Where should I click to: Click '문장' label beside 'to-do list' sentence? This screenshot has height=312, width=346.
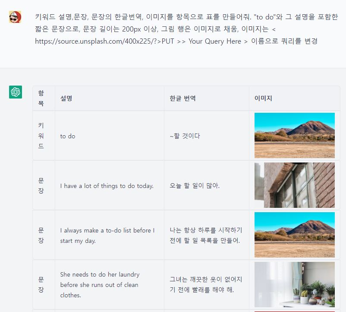coord(41,235)
